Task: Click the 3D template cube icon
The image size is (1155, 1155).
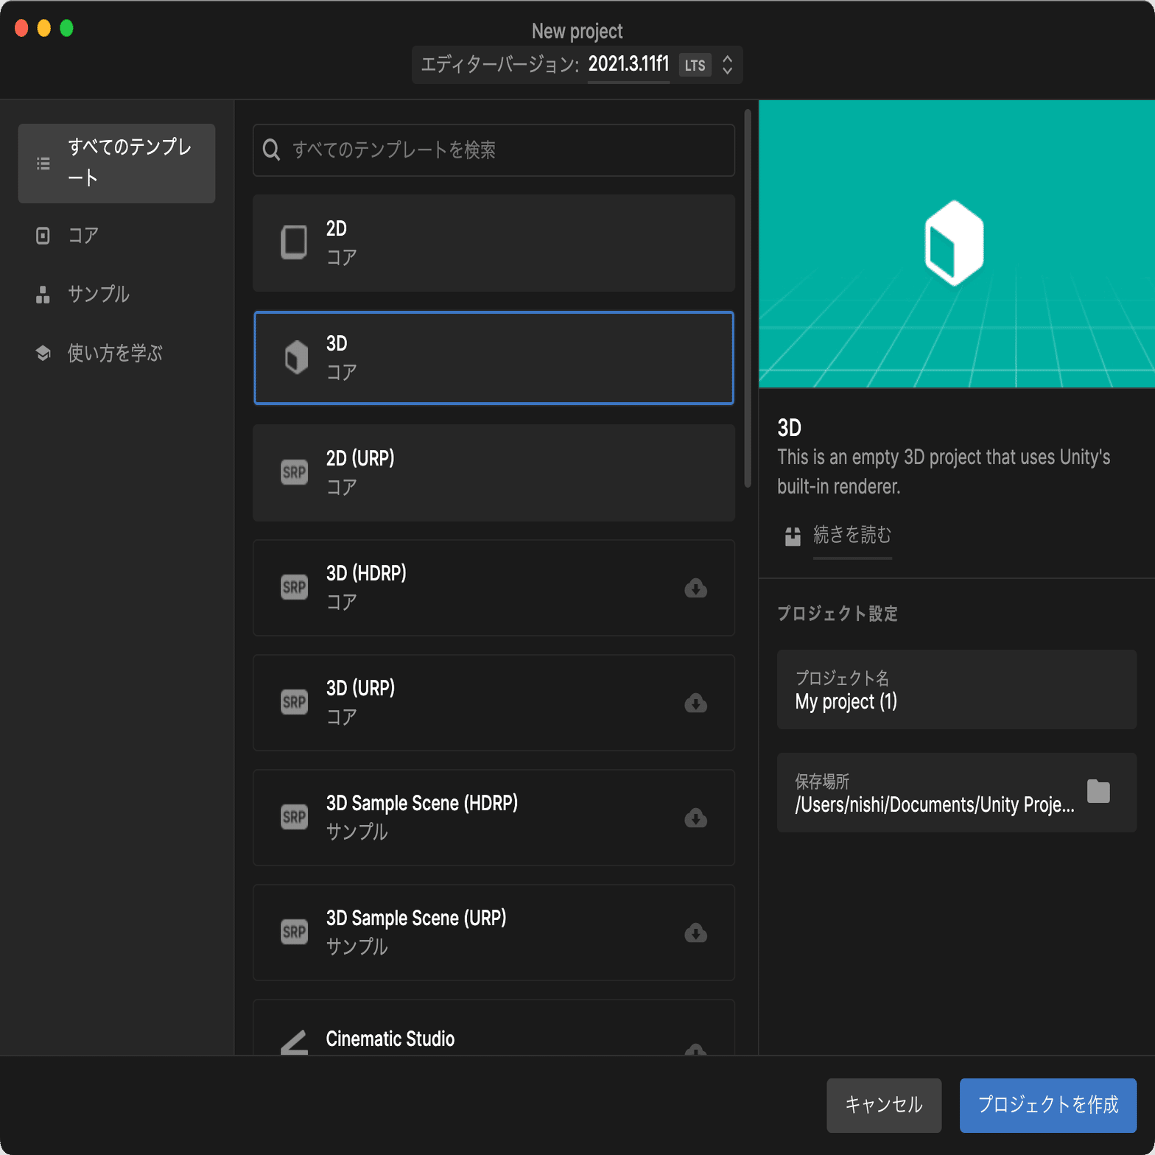Action: click(x=296, y=357)
